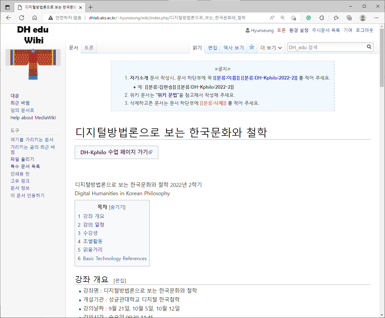Jump to 6 Basic Technology References
Screen dimensions: 385x318
(x=112, y=259)
